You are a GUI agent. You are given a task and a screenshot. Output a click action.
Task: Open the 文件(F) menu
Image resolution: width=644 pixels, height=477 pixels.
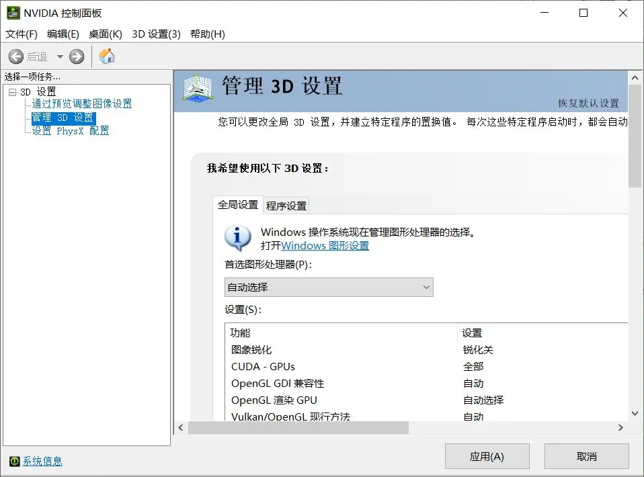coord(22,34)
